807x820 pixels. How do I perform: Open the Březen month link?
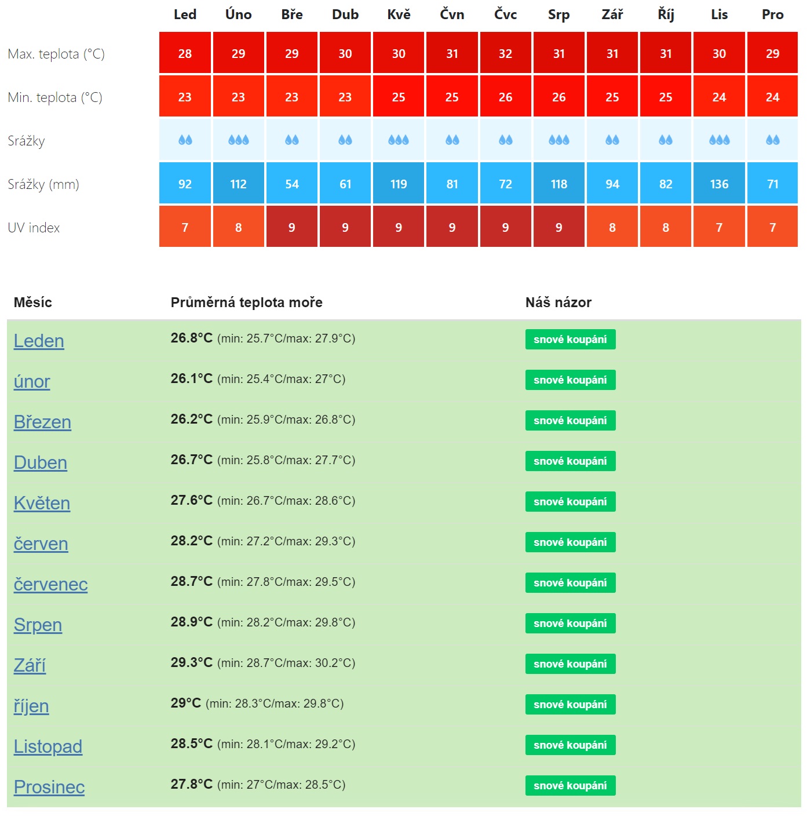pyautogui.click(x=42, y=422)
